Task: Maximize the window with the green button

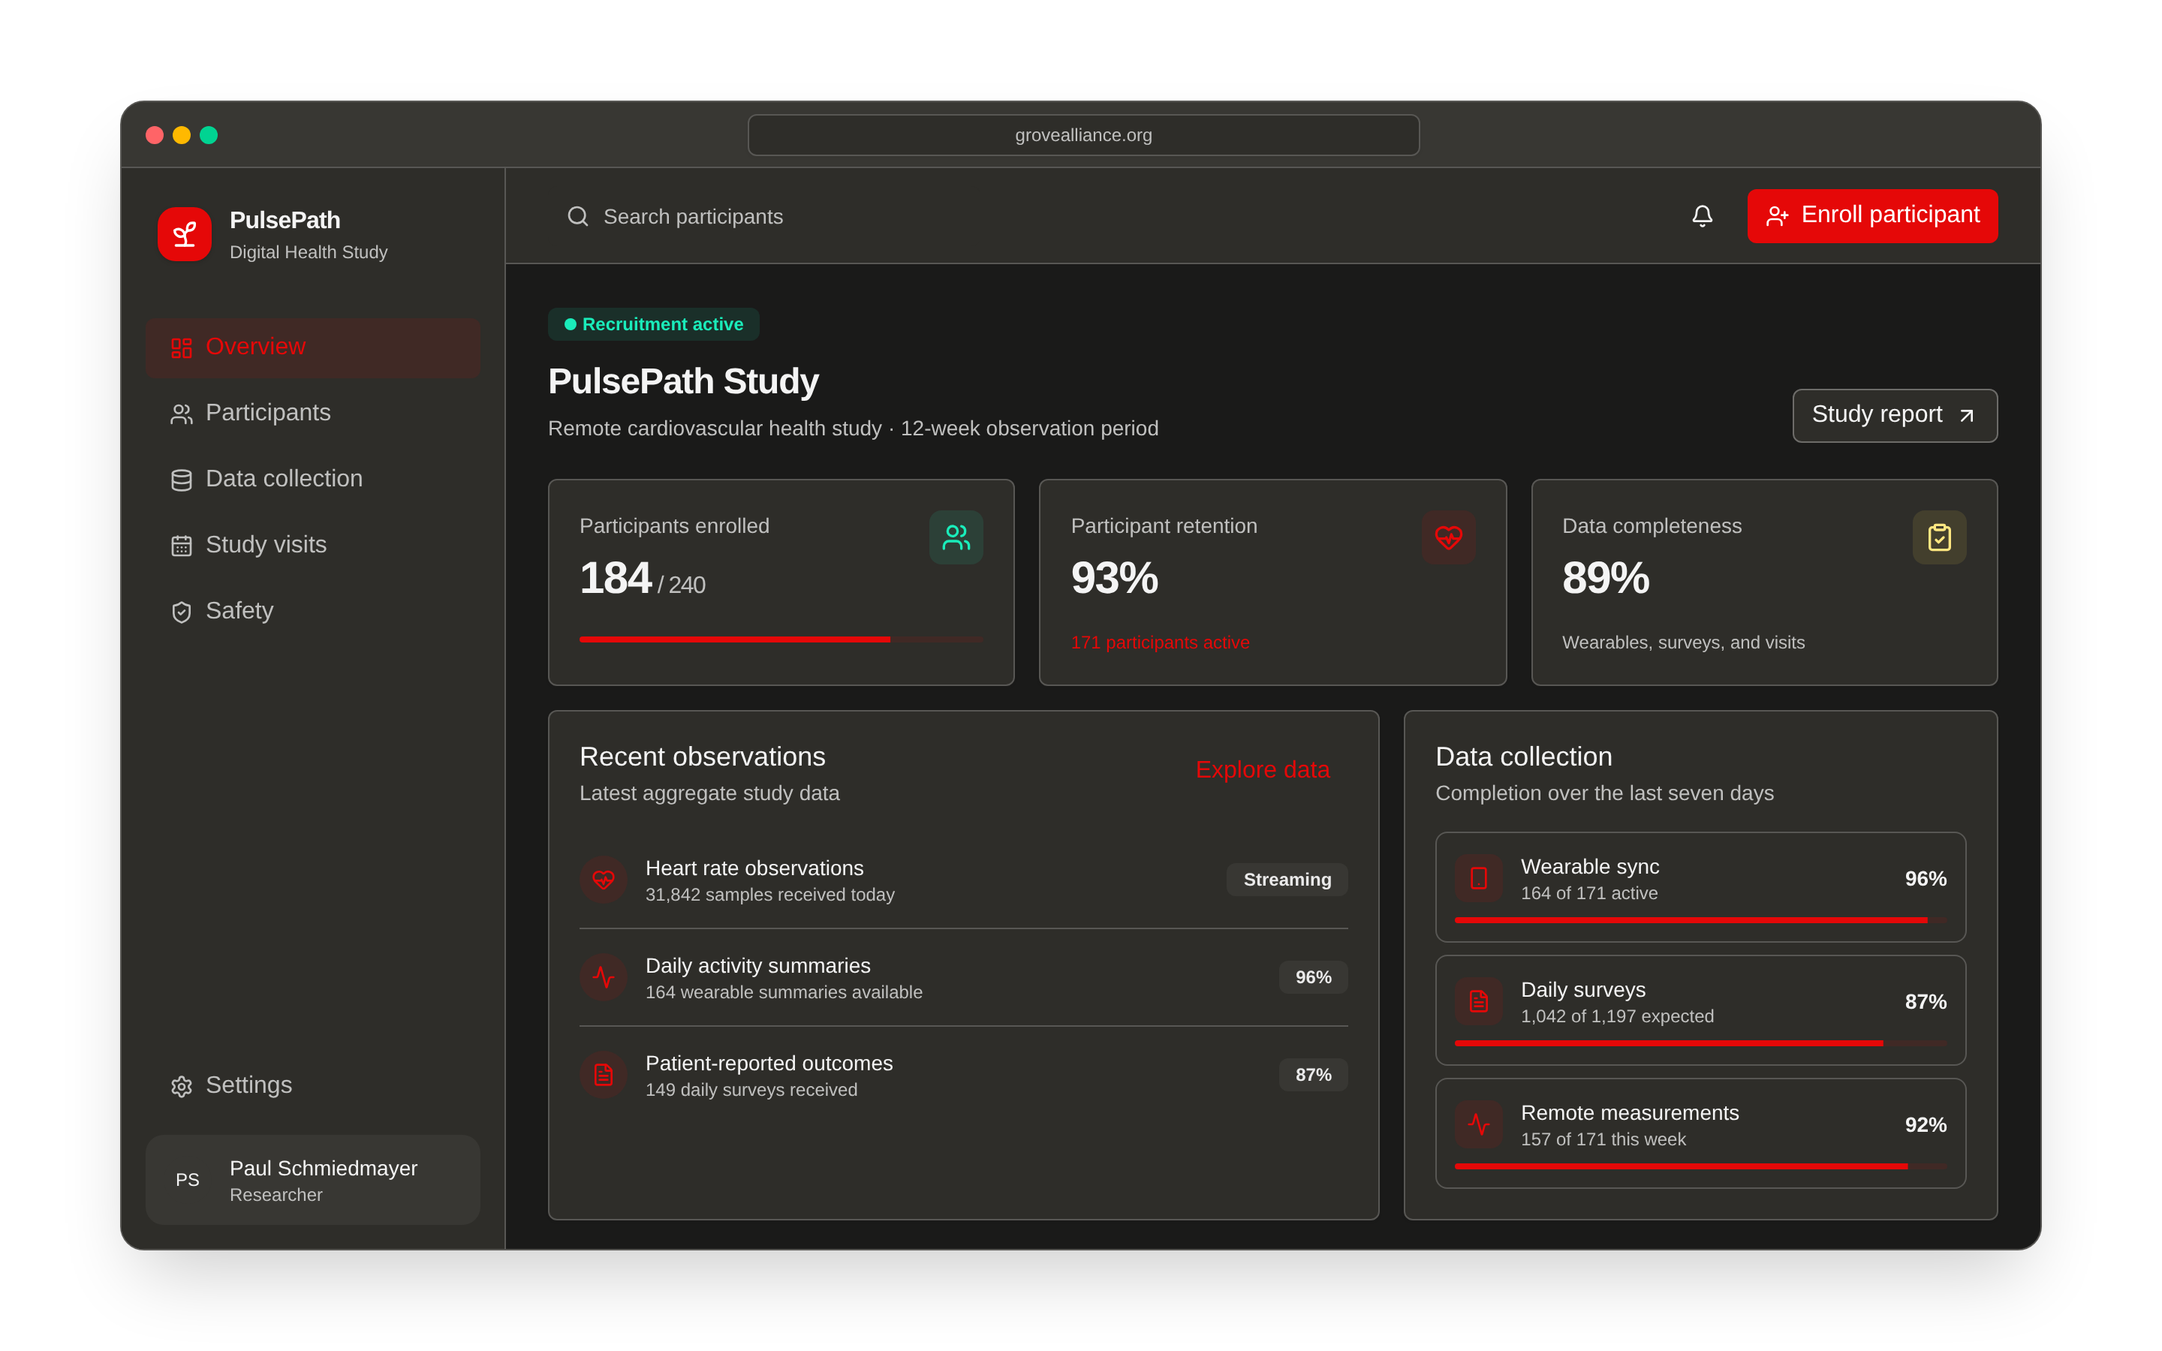Action: [208, 135]
